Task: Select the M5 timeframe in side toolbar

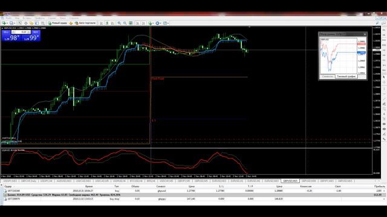Action: (x=384, y=35)
